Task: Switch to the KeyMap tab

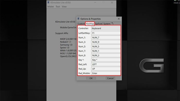Action: (x=90, y=24)
